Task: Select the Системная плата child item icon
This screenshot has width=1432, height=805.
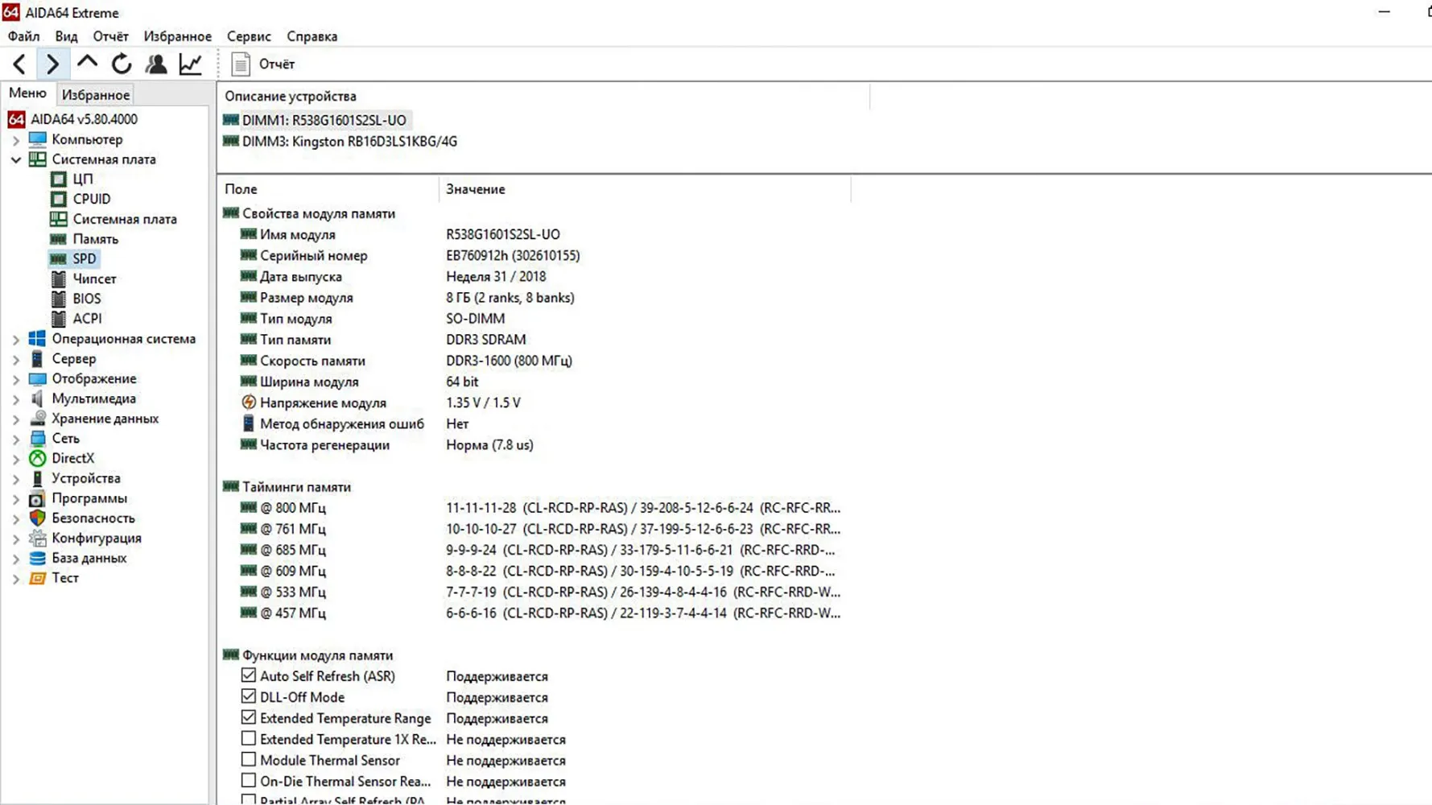Action: (x=59, y=218)
